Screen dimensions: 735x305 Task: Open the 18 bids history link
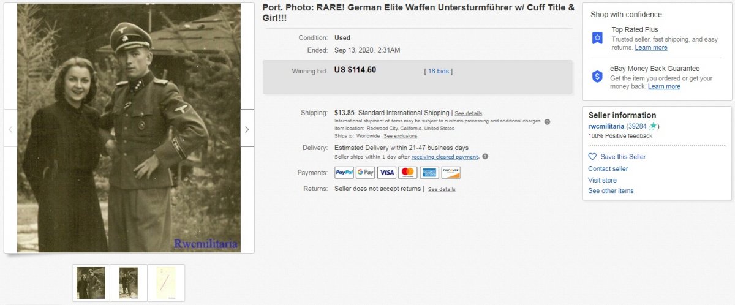click(x=438, y=71)
